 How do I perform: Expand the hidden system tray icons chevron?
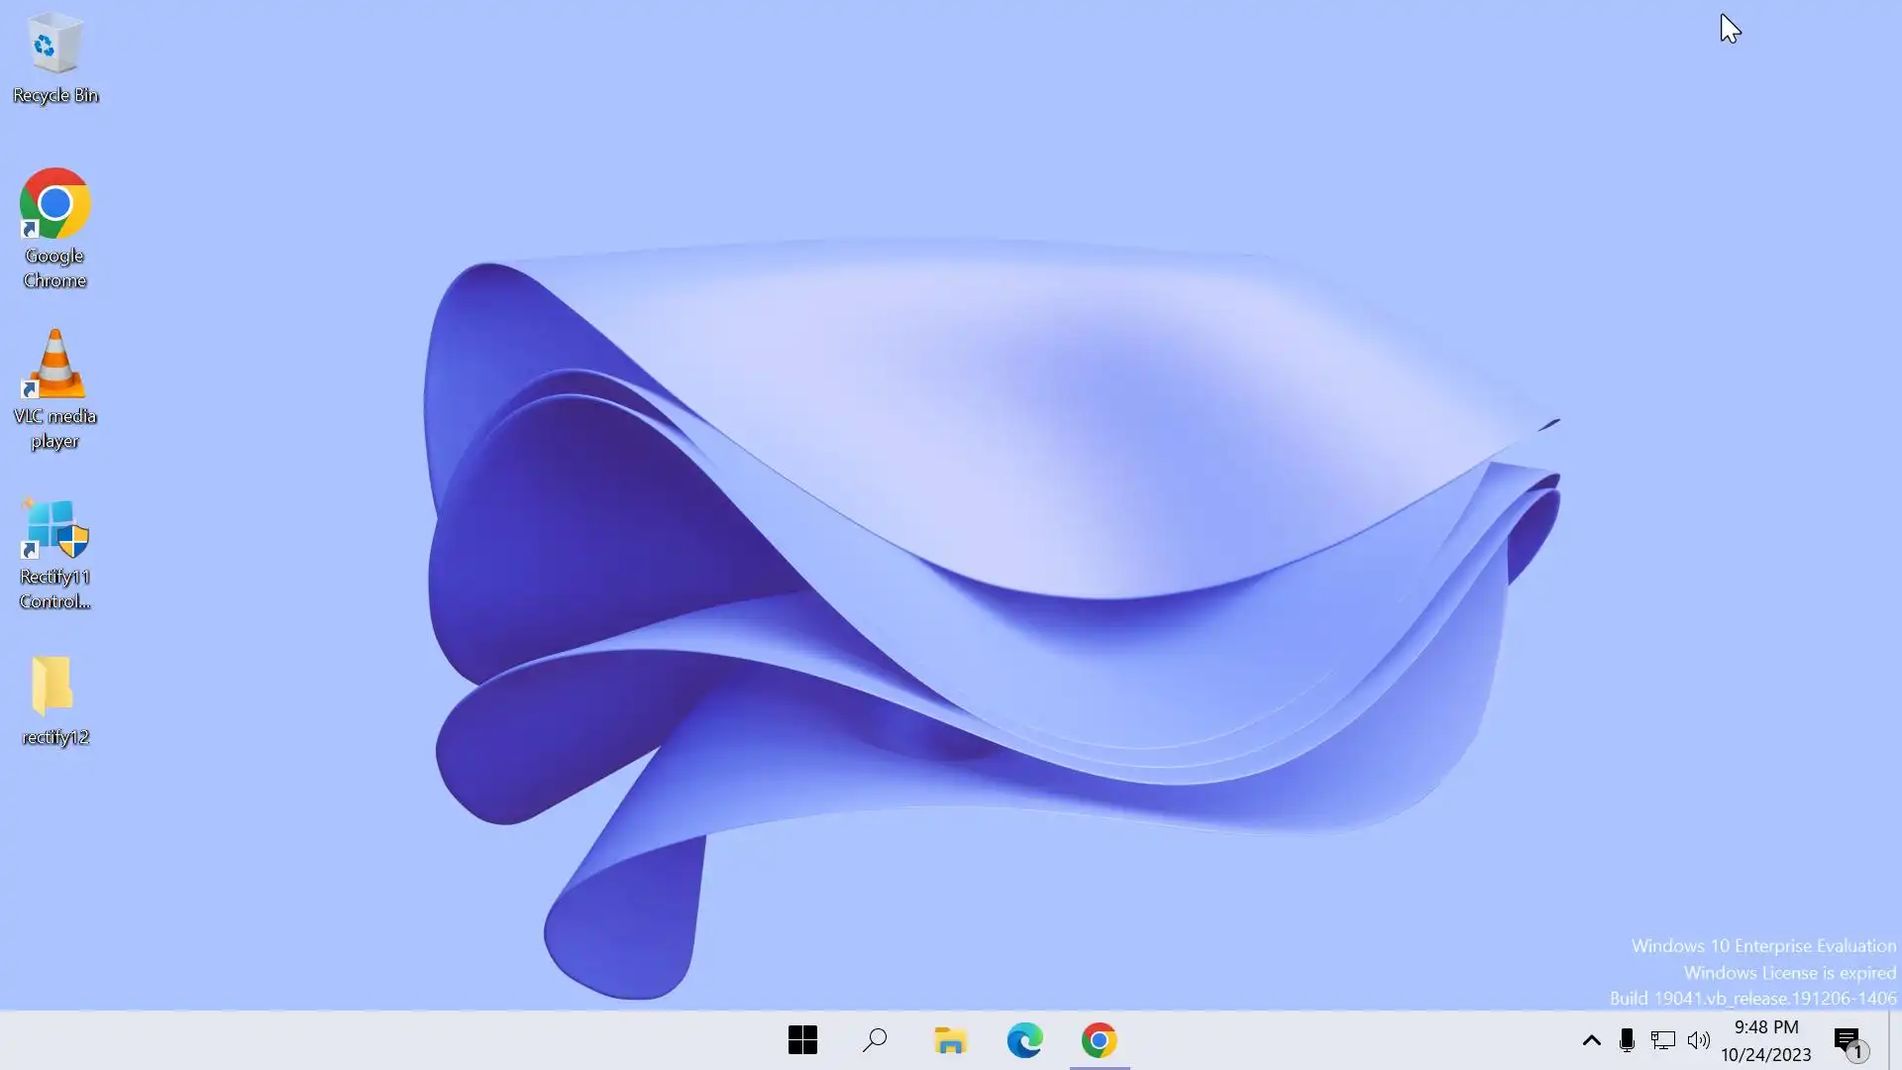[1591, 1040]
